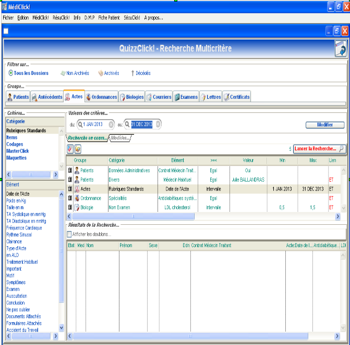350x345 pixels.
Task: Open the Fichier menu
Action: click(8, 18)
